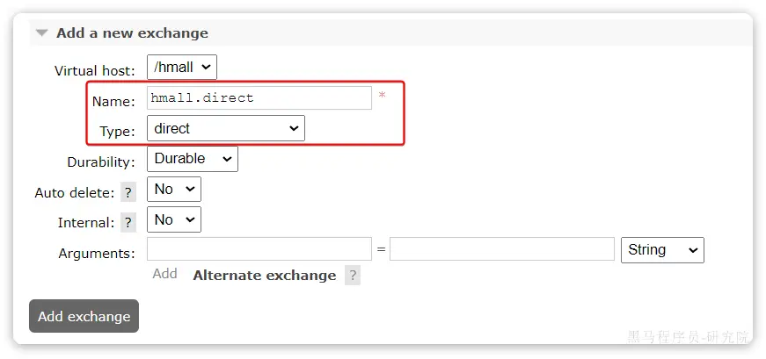Open the Internal No dropdown
This screenshot has height=359, width=766.
pyautogui.click(x=173, y=219)
